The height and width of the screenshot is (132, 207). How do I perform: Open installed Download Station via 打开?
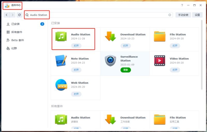pos(125,46)
